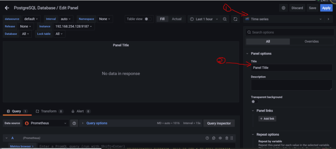Open the Query inspector
The width and height of the screenshot is (336, 149).
pos(219,123)
